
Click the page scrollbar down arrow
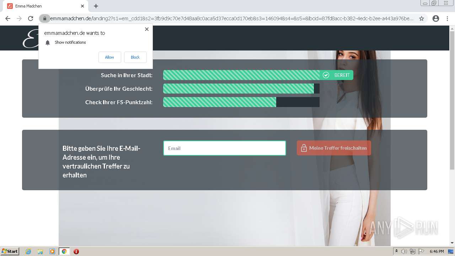[452, 243]
